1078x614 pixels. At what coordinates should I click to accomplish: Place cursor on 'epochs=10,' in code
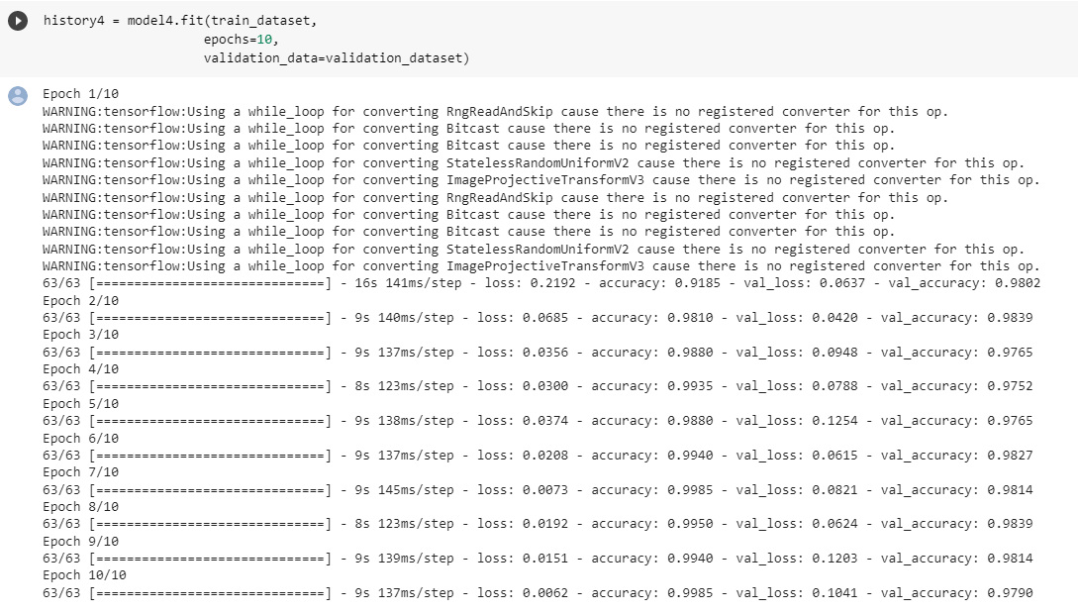[x=242, y=40]
